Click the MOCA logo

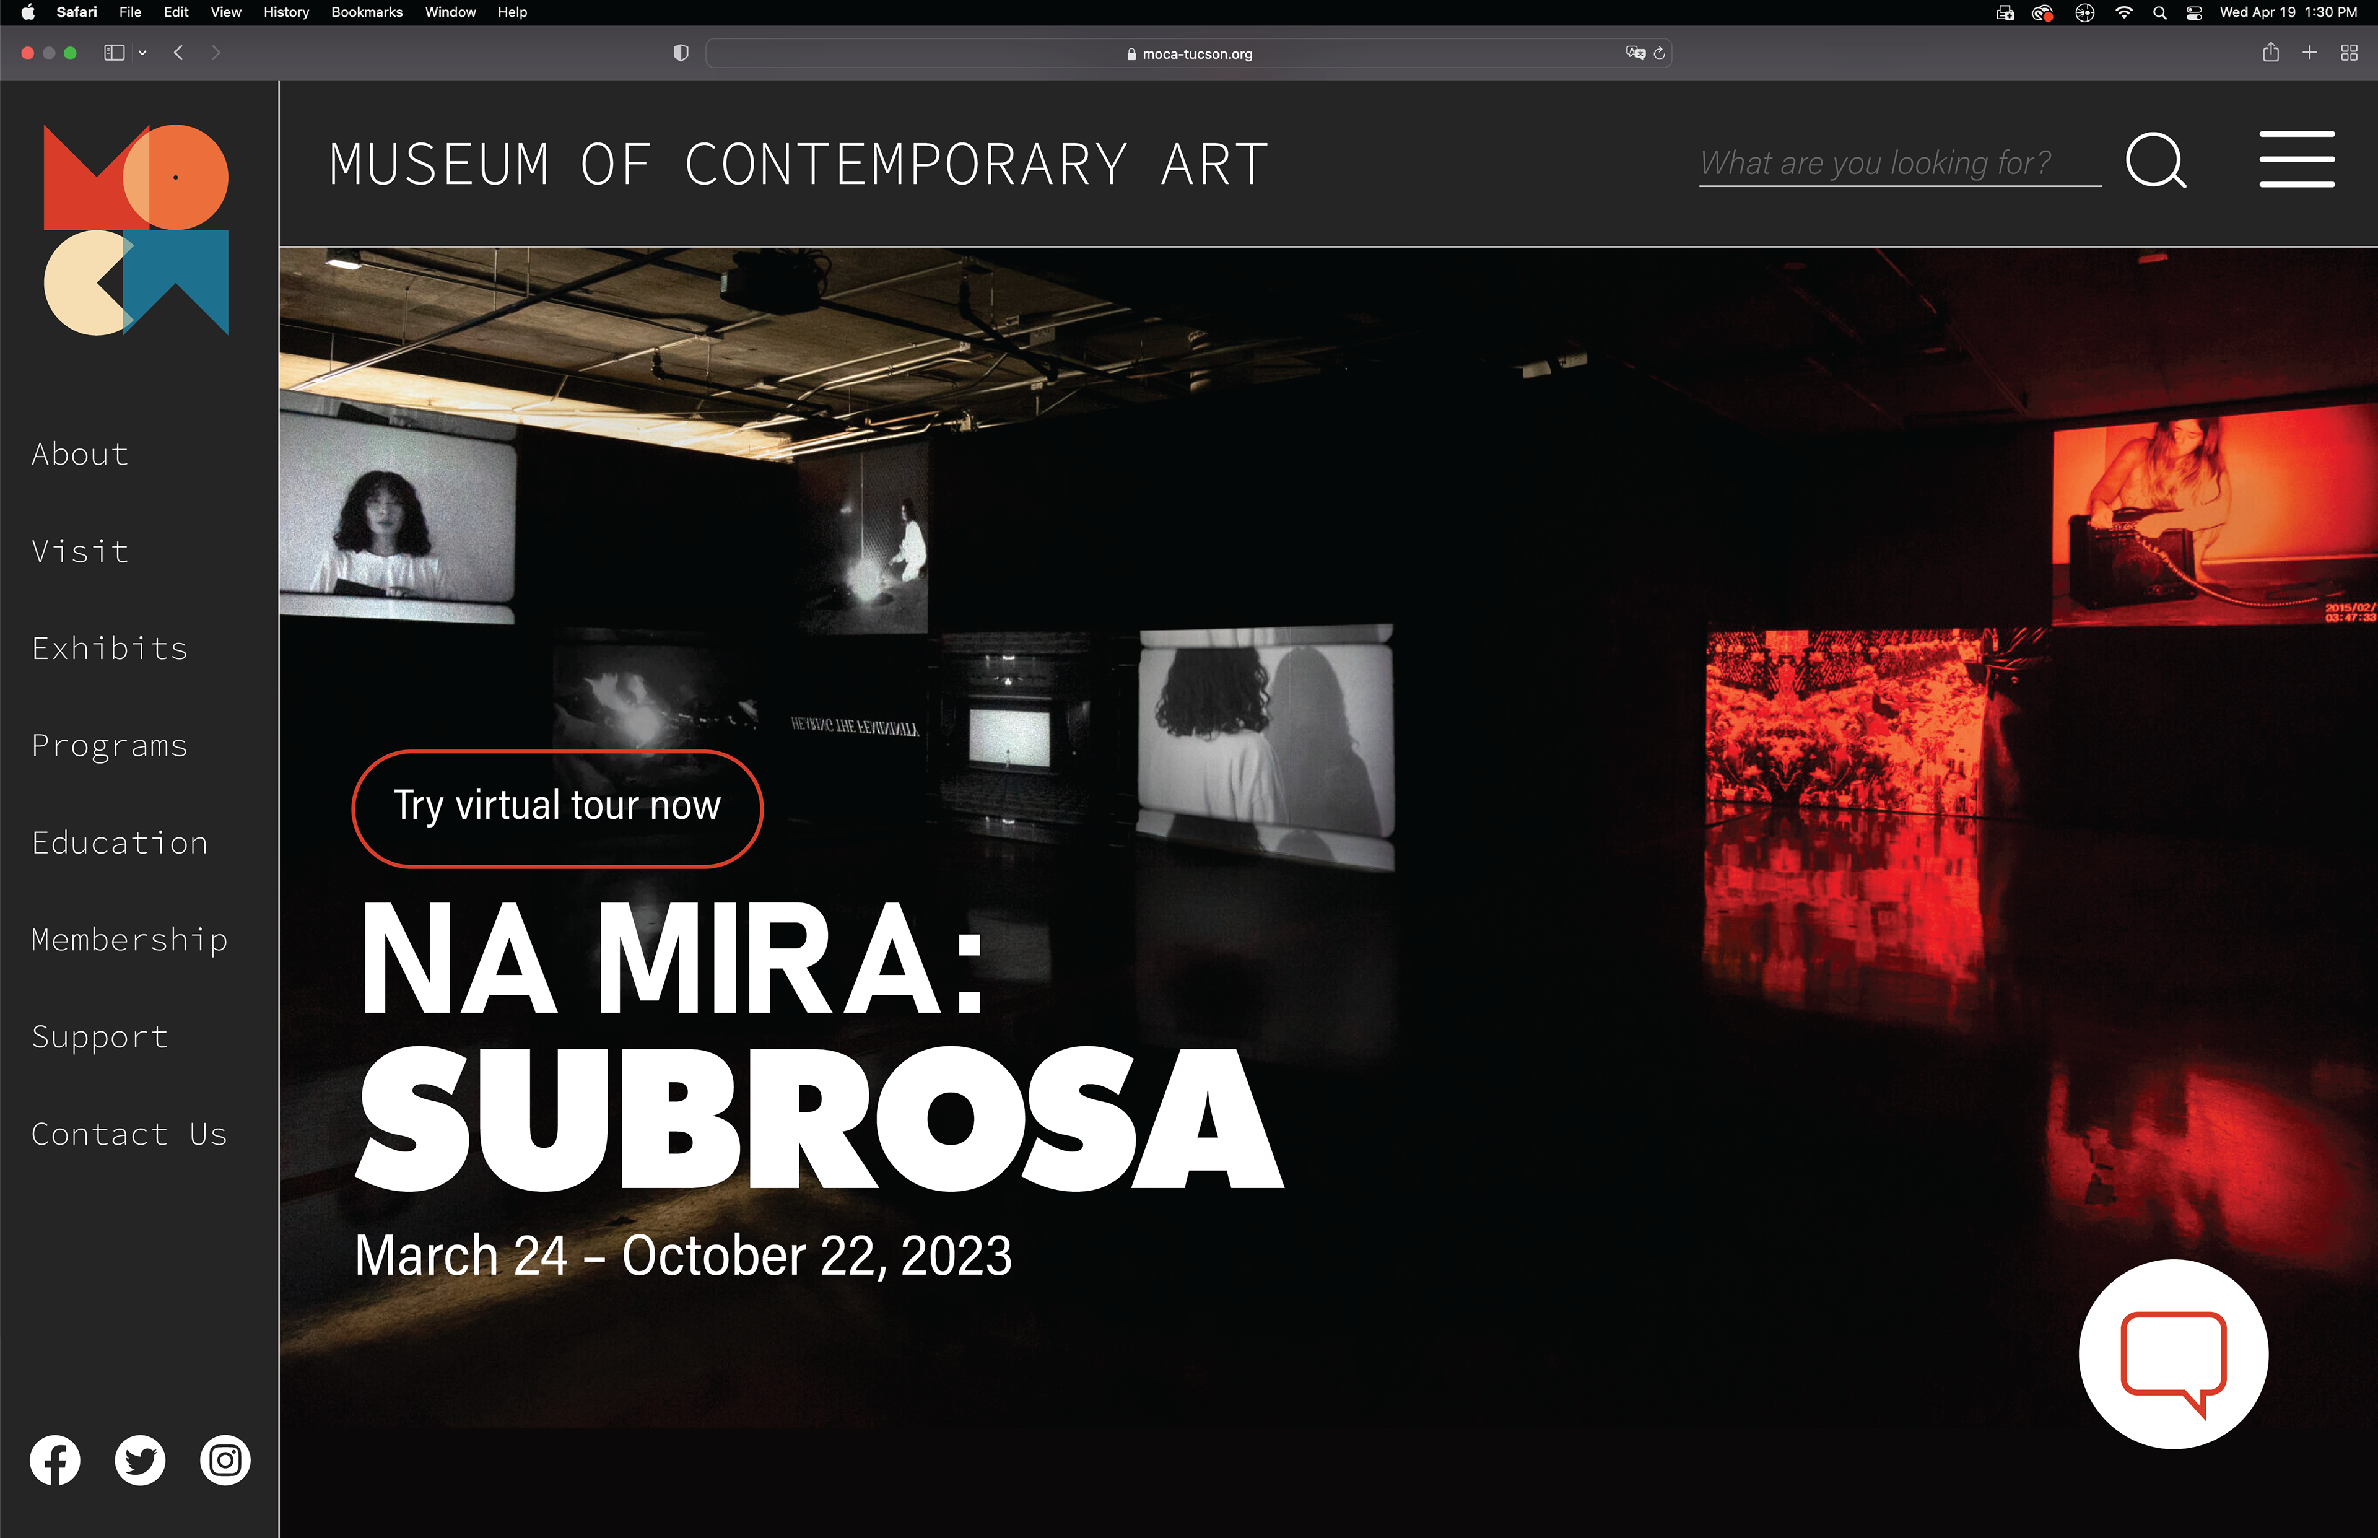(136, 230)
